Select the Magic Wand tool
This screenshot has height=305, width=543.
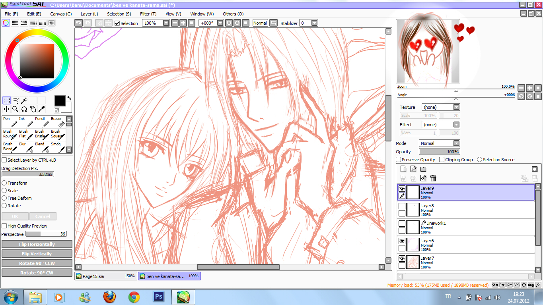(x=24, y=100)
